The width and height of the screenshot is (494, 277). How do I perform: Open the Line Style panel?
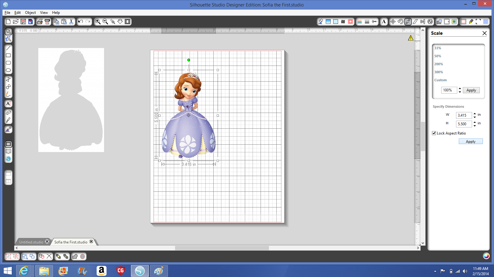[x=367, y=22]
